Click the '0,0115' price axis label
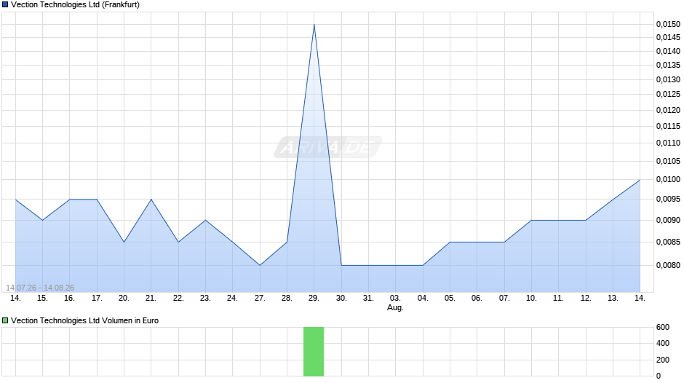This screenshot has width=684, height=383. (668, 126)
